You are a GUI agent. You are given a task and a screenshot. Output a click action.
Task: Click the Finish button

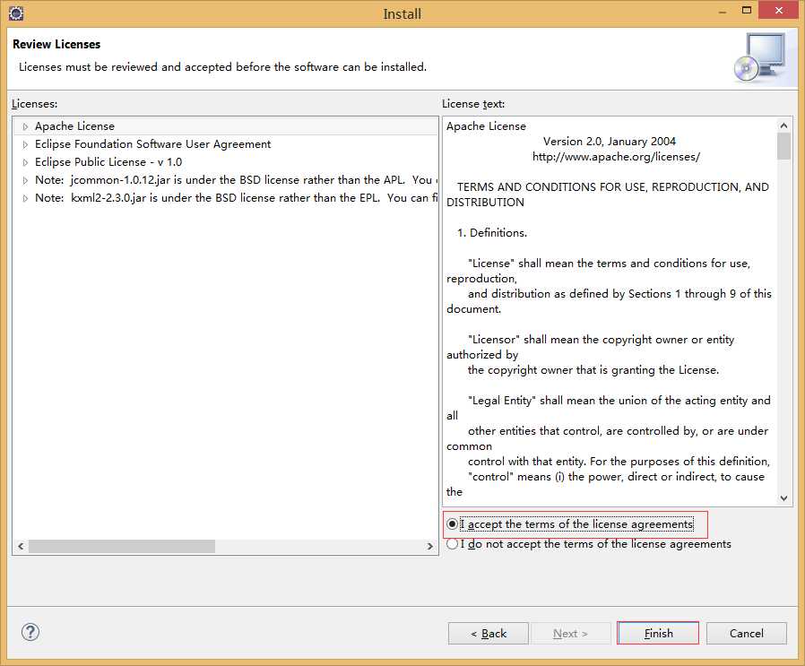658,633
